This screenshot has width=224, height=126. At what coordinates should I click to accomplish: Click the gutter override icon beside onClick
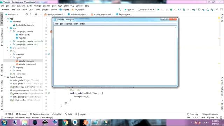coord(49,93)
